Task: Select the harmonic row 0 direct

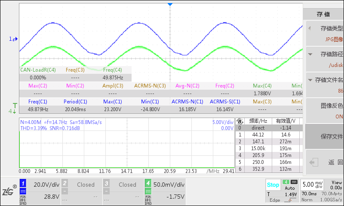Action: 269,128
